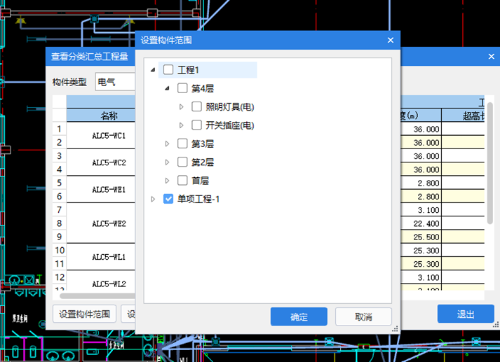Close the 设置构件范围 dialog

(x=391, y=41)
